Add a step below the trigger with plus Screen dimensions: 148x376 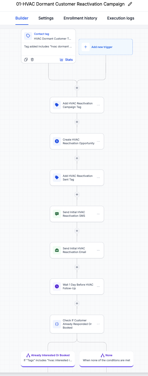pos(77,88)
